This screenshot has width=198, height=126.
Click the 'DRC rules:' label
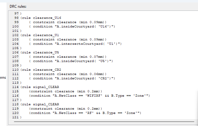coord(18,6)
